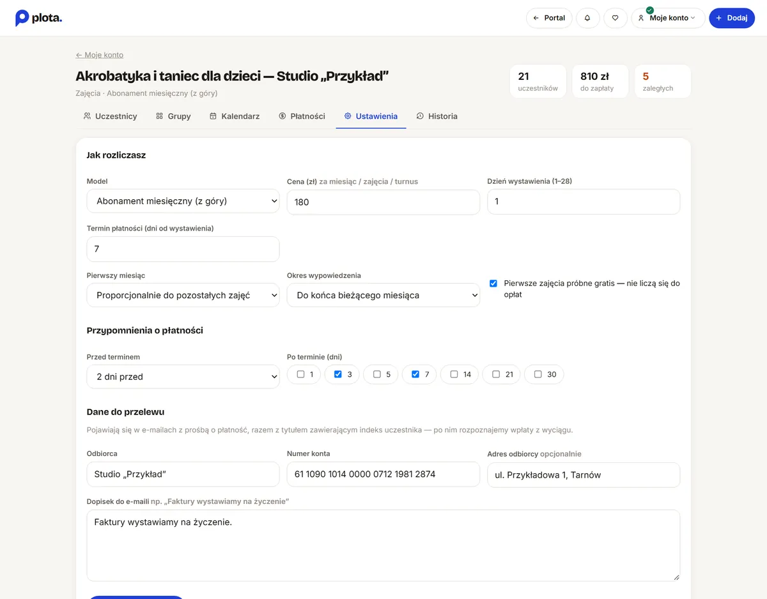Click the Cena price input field

(383, 202)
